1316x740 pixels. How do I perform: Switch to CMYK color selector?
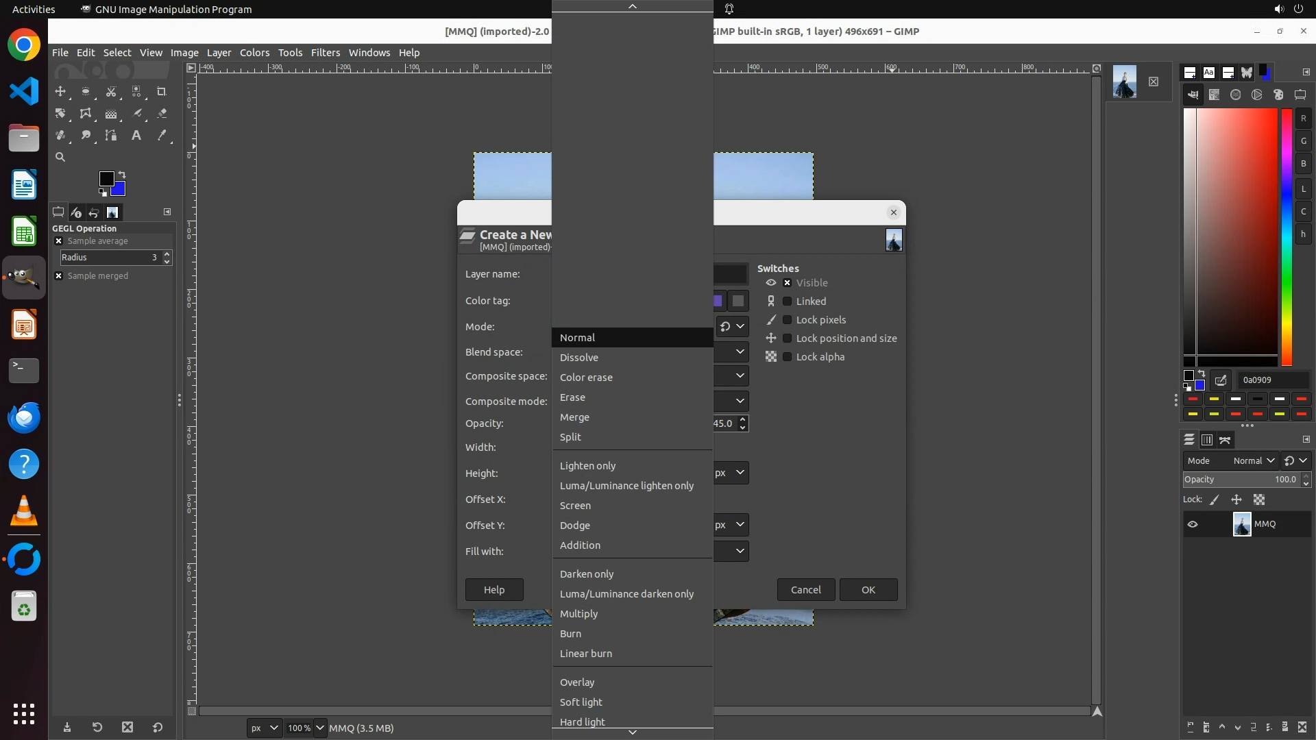tap(1214, 95)
